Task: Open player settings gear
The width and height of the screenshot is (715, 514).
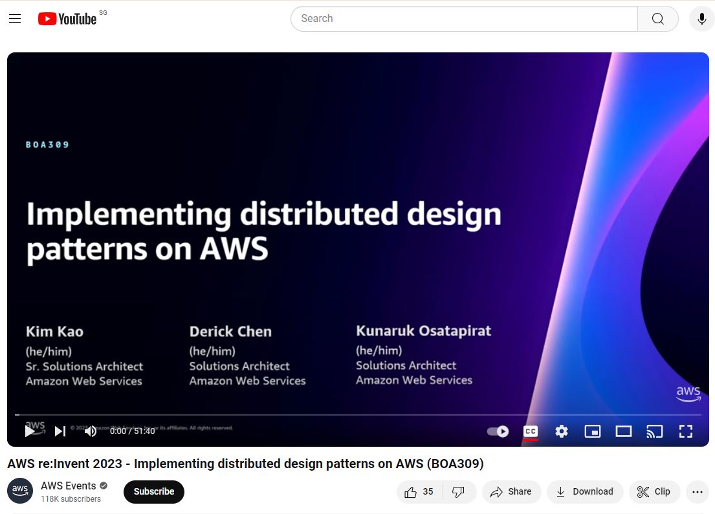Action: (562, 431)
